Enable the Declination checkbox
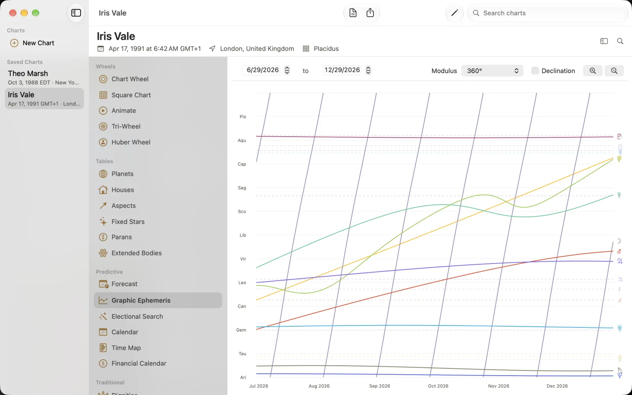 click(x=535, y=71)
